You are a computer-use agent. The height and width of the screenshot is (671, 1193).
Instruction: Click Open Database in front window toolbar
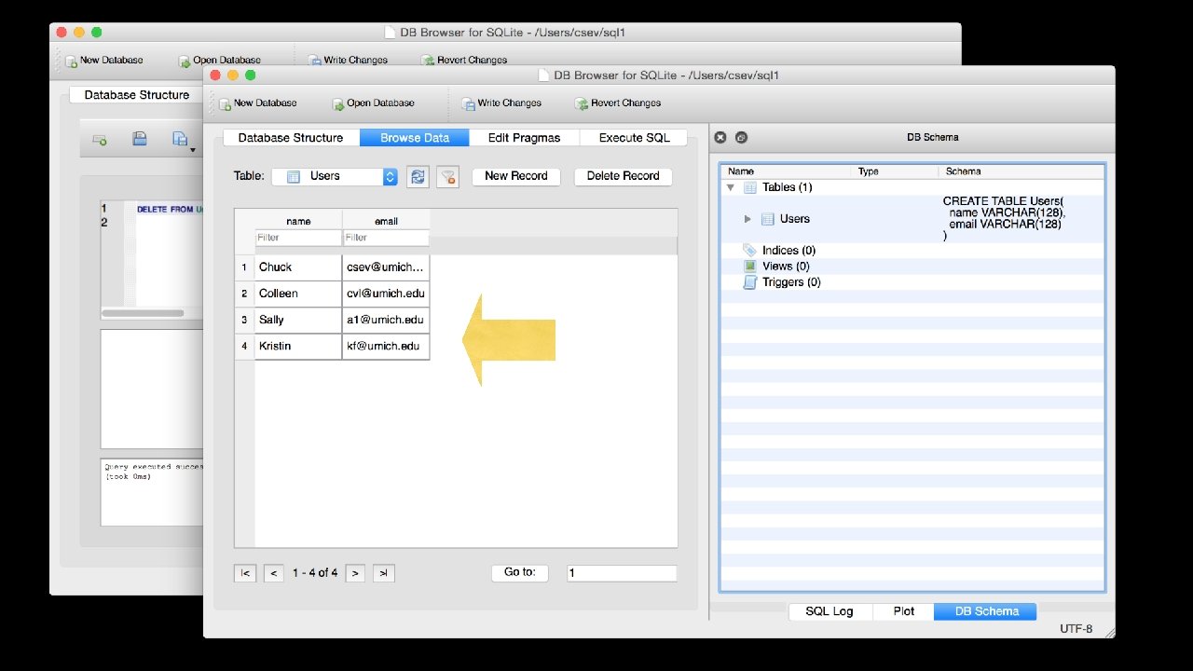pos(373,103)
